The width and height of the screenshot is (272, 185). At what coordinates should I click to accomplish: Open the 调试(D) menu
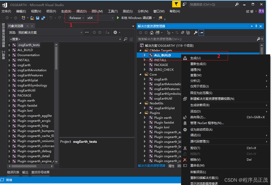coord(81,11)
